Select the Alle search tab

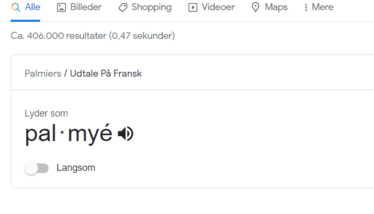click(26, 7)
